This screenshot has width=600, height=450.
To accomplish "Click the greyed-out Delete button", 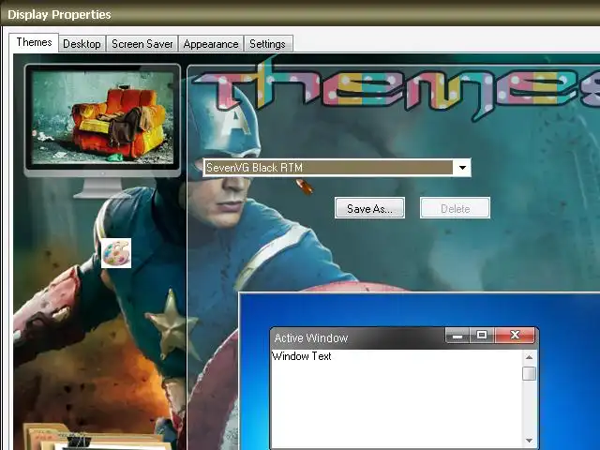I will coord(455,208).
